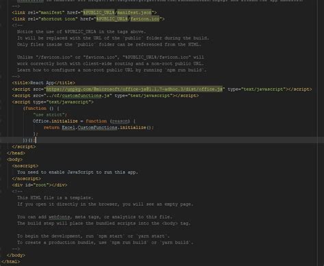The width and height of the screenshot is (324, 266).
Task: Click 'CustomFunctions' in the return statement
Action: [x=98, y=127]
